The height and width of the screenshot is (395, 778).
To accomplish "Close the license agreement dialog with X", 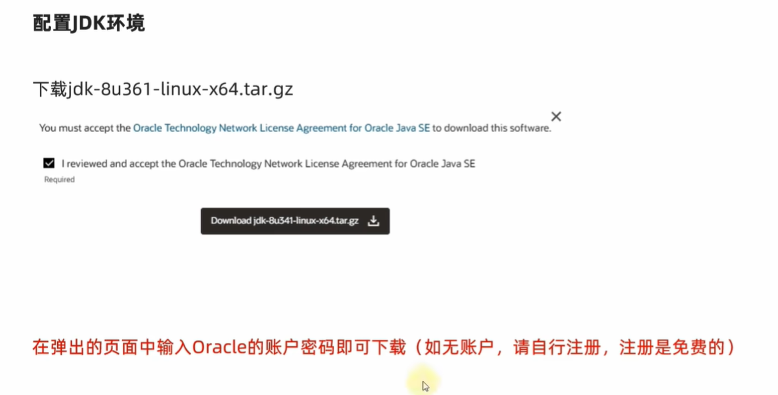I will [556, 116].
